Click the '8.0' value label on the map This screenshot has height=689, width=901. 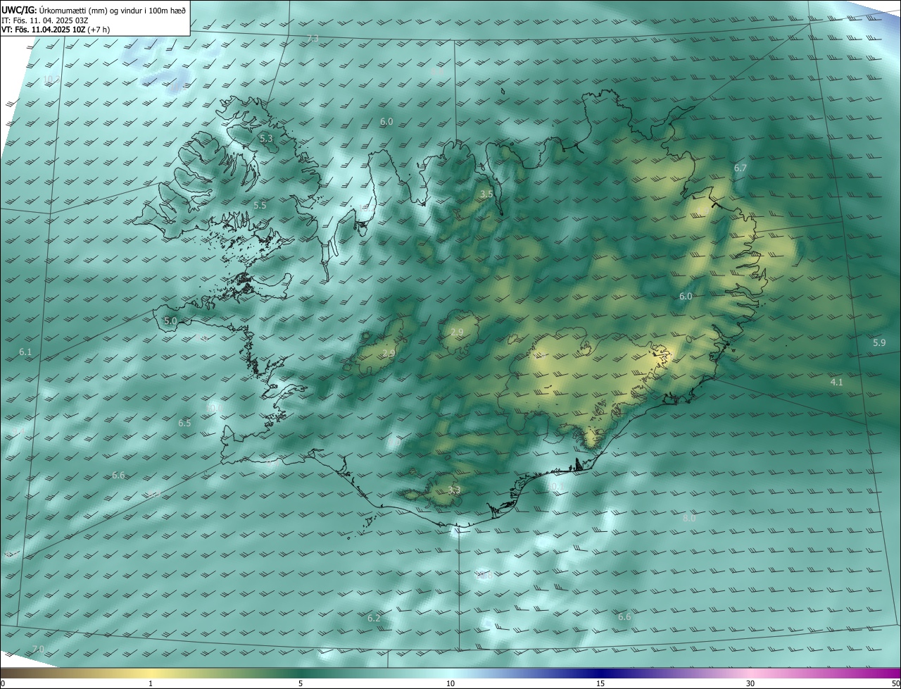(689, 518)
